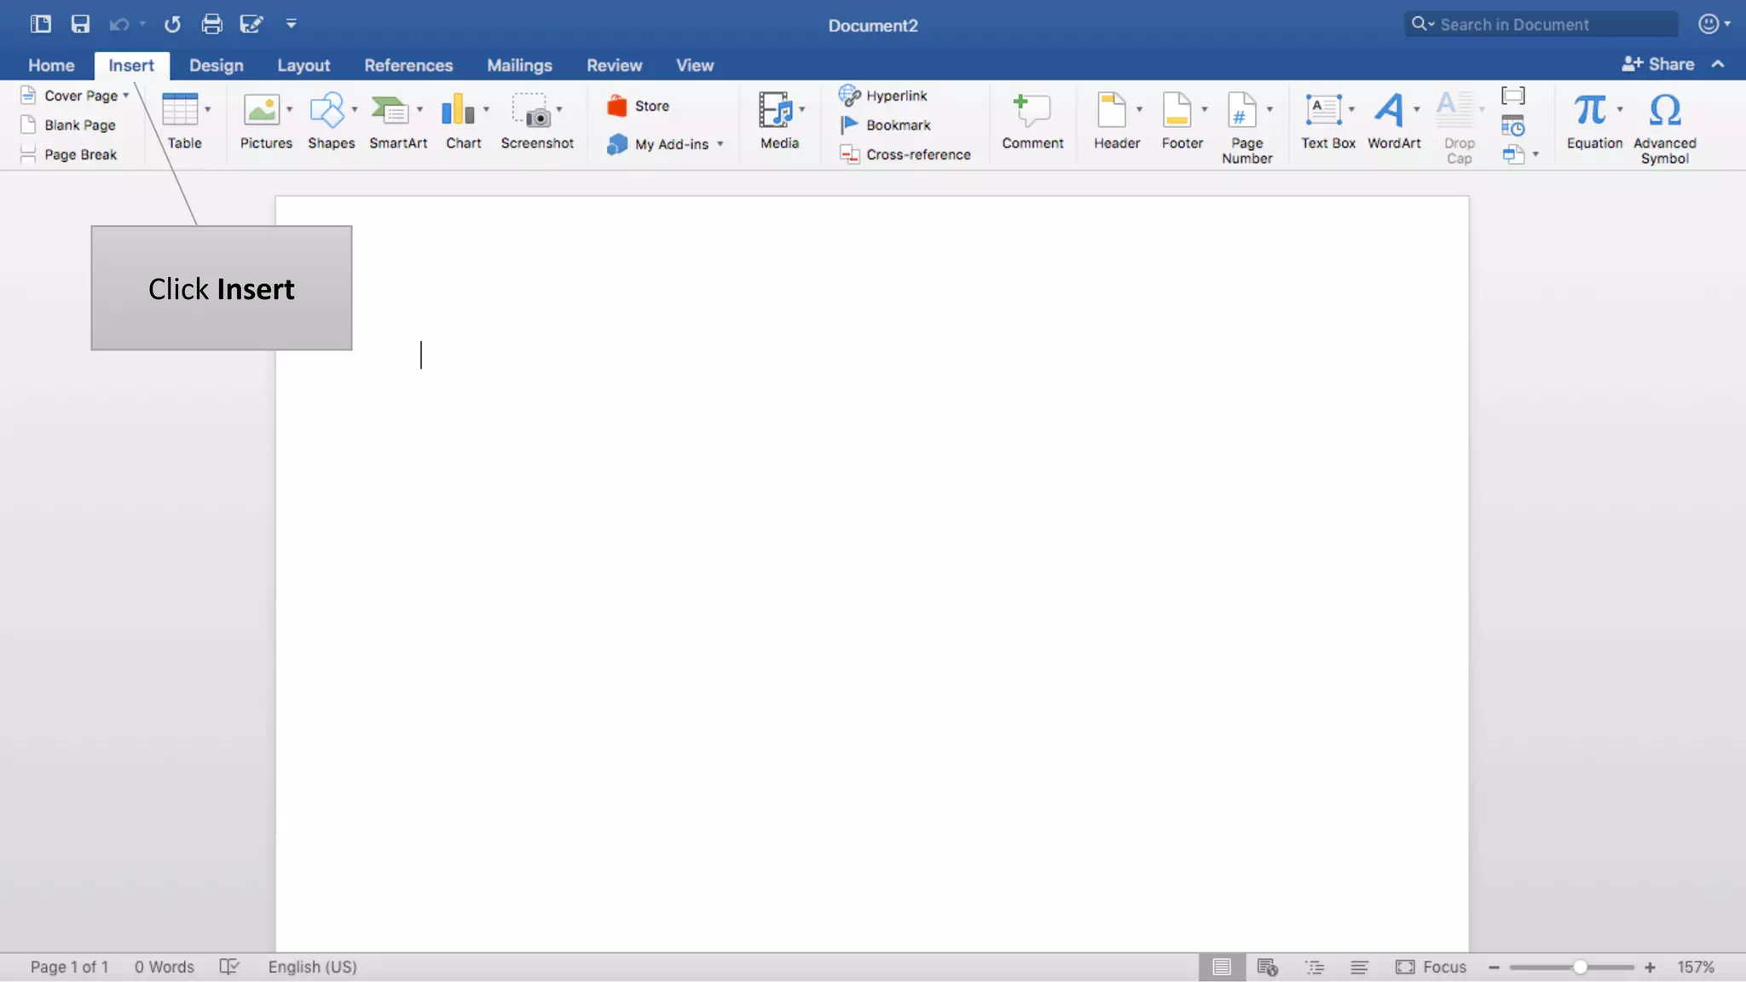The image size is (1746, 982).
Task: Switch to the Layout tab
Action: click(x=303, y=66)
